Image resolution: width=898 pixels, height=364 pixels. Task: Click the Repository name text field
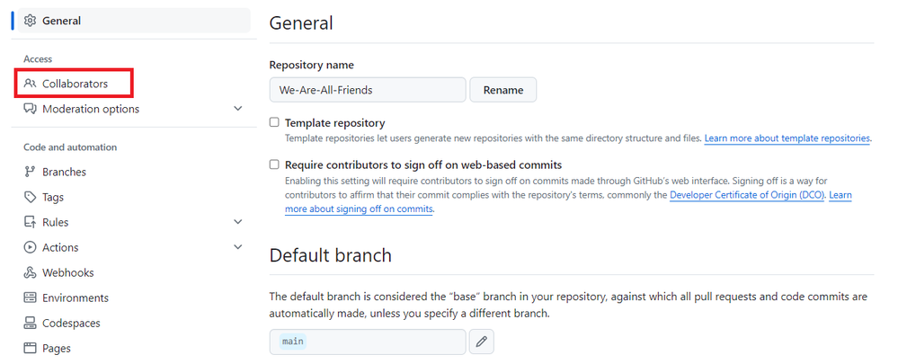click(368, 90)
